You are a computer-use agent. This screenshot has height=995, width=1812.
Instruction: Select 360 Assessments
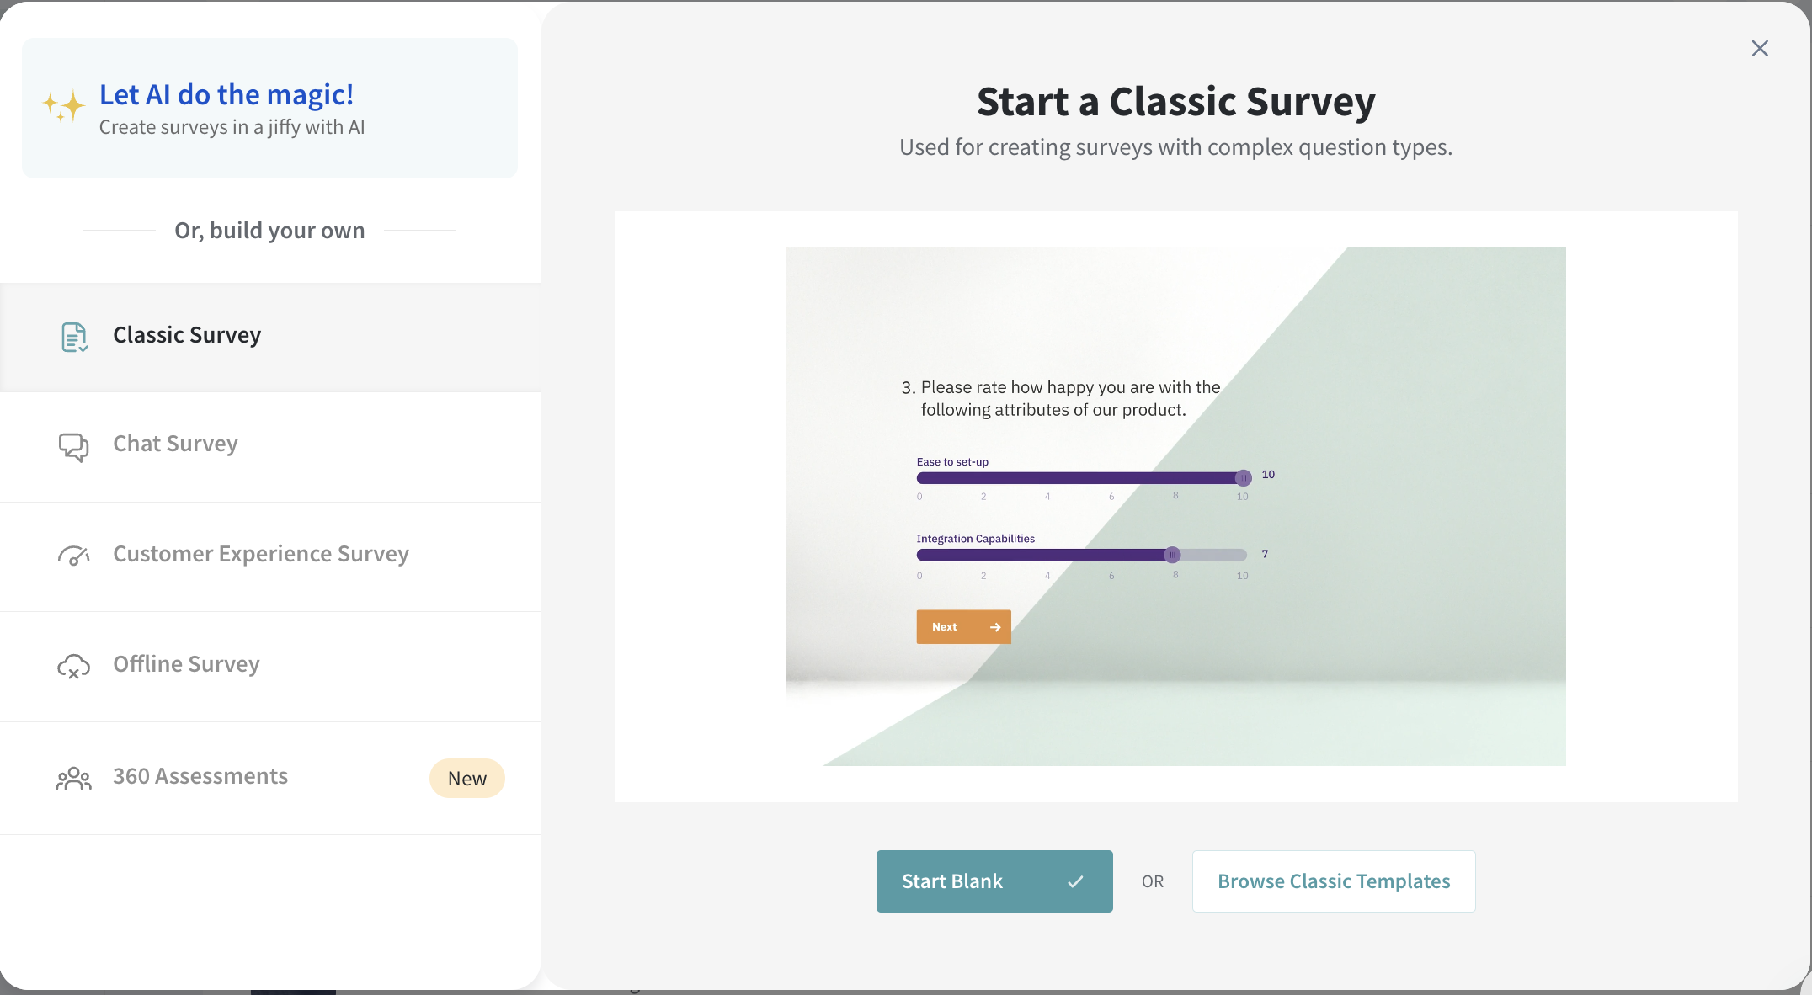200,776
